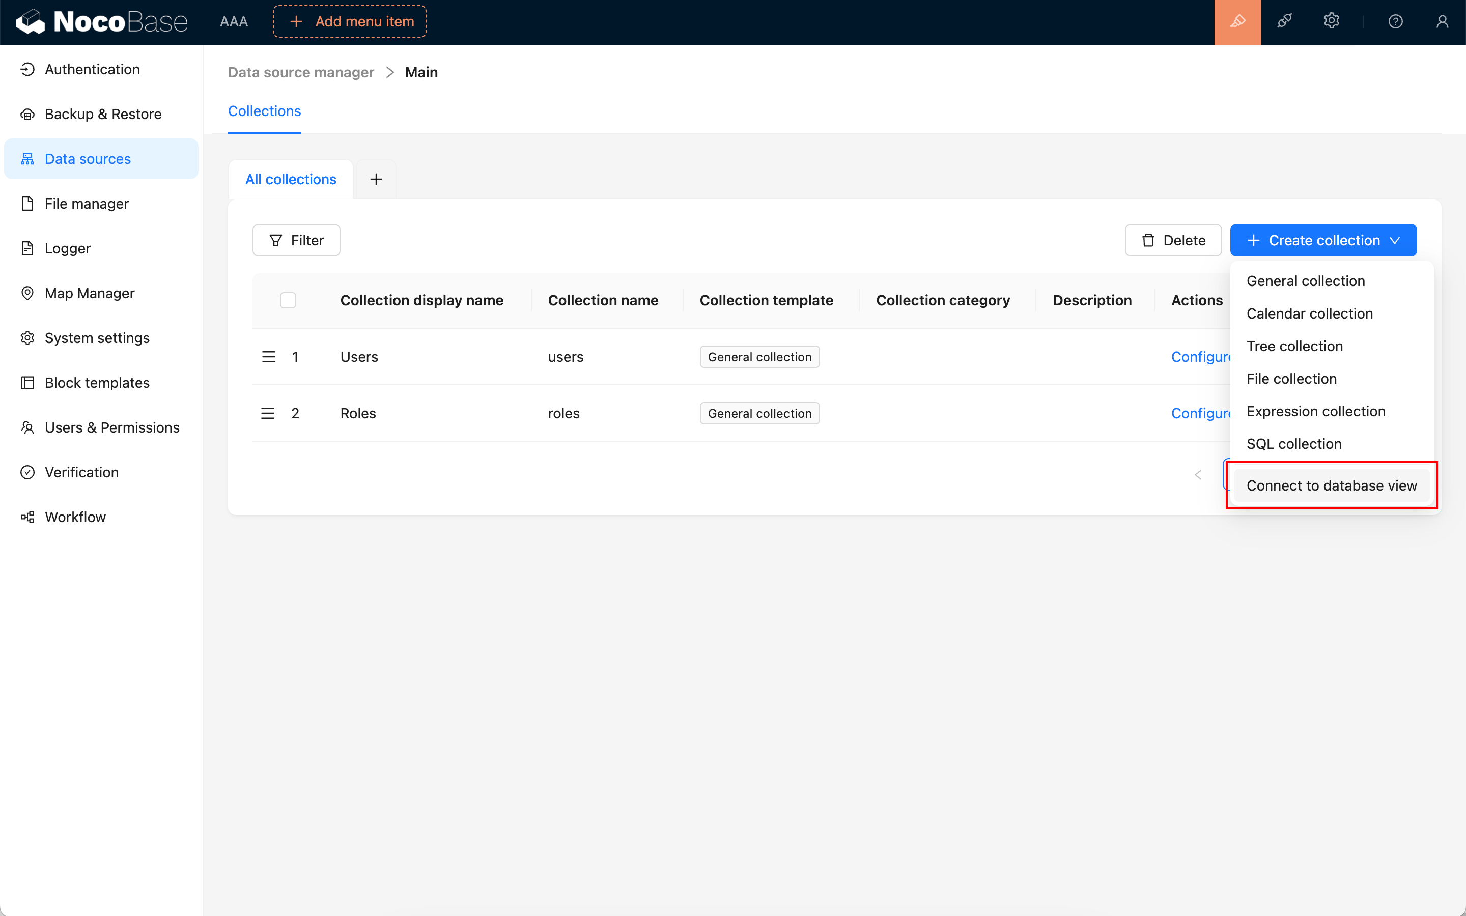Add a new collection category tab
Screen dimensions: 1466x916
coord(376,179)
